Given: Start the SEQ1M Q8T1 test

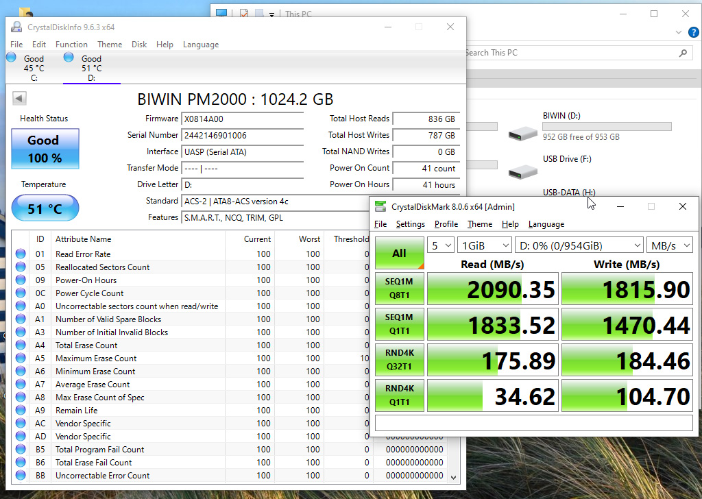Looking at the screenshot, I should pos(399,289).
